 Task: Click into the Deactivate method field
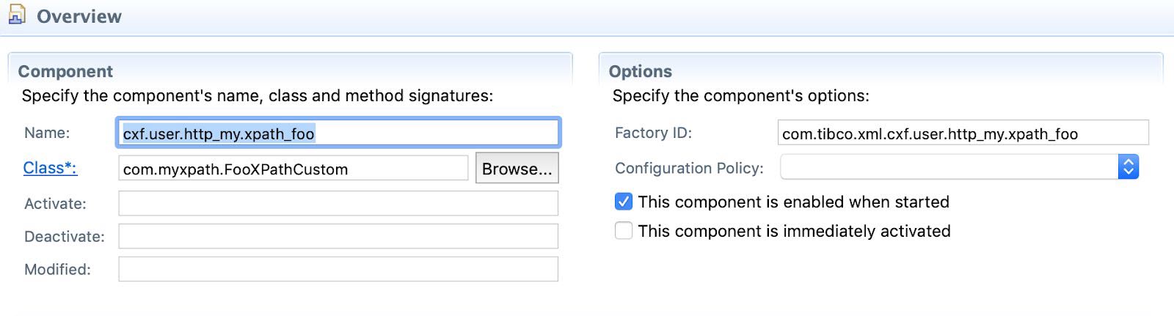(338, 236)
